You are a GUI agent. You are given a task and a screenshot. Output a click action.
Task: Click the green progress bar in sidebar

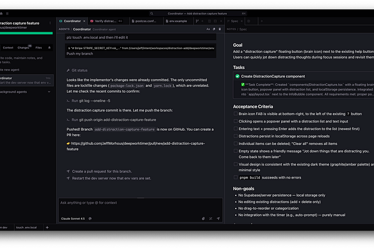tap(26, 34)
